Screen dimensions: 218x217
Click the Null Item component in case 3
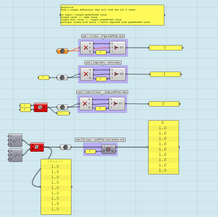[86, 104]
